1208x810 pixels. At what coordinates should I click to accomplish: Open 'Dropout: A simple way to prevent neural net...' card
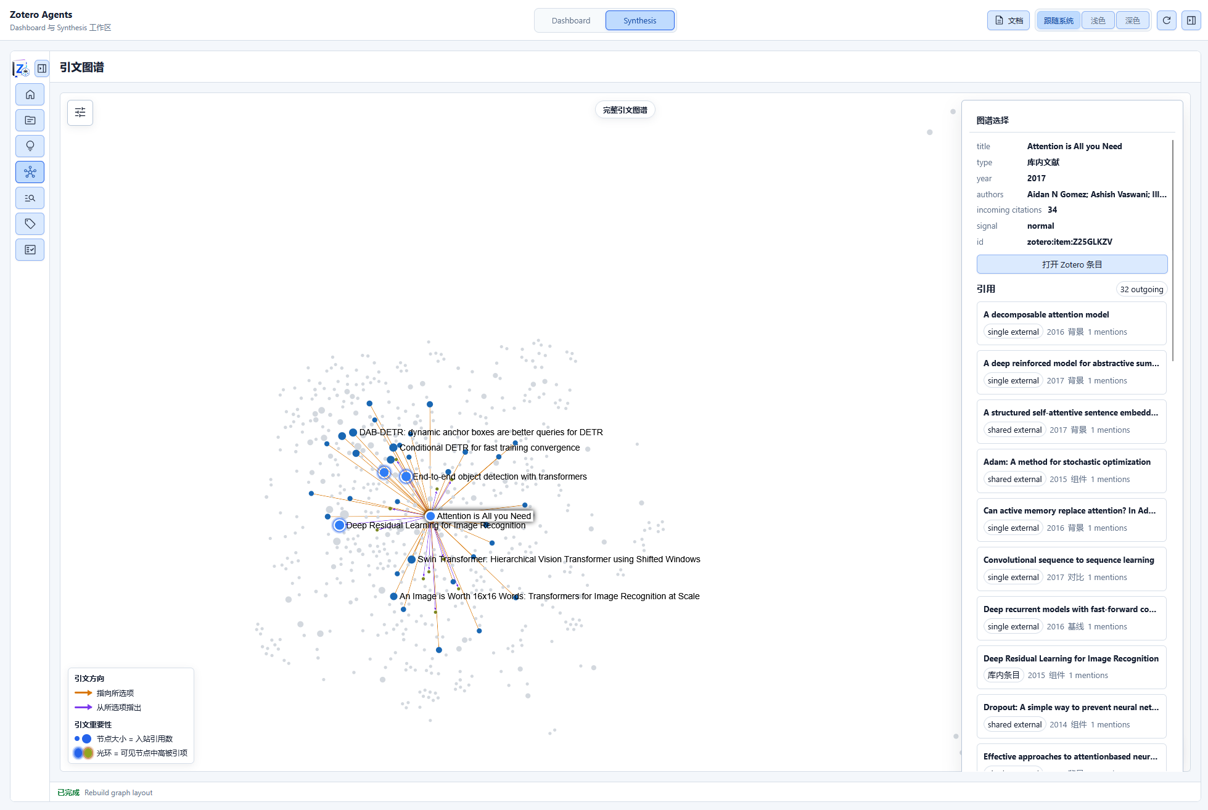(1071, 716)
